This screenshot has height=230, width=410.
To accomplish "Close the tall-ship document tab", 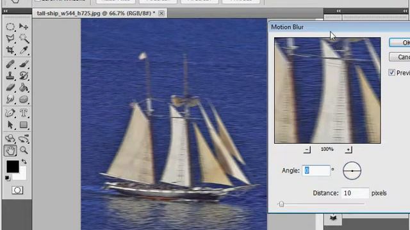I will pos(161,13).
